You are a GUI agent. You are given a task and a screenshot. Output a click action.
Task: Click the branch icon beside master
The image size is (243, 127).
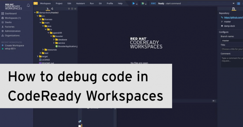[222, 22]
